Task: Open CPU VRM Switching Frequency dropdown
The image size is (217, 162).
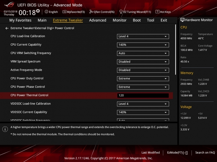Action: tap(143, 53)
